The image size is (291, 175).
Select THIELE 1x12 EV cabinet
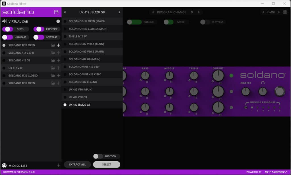coord(92,36)
